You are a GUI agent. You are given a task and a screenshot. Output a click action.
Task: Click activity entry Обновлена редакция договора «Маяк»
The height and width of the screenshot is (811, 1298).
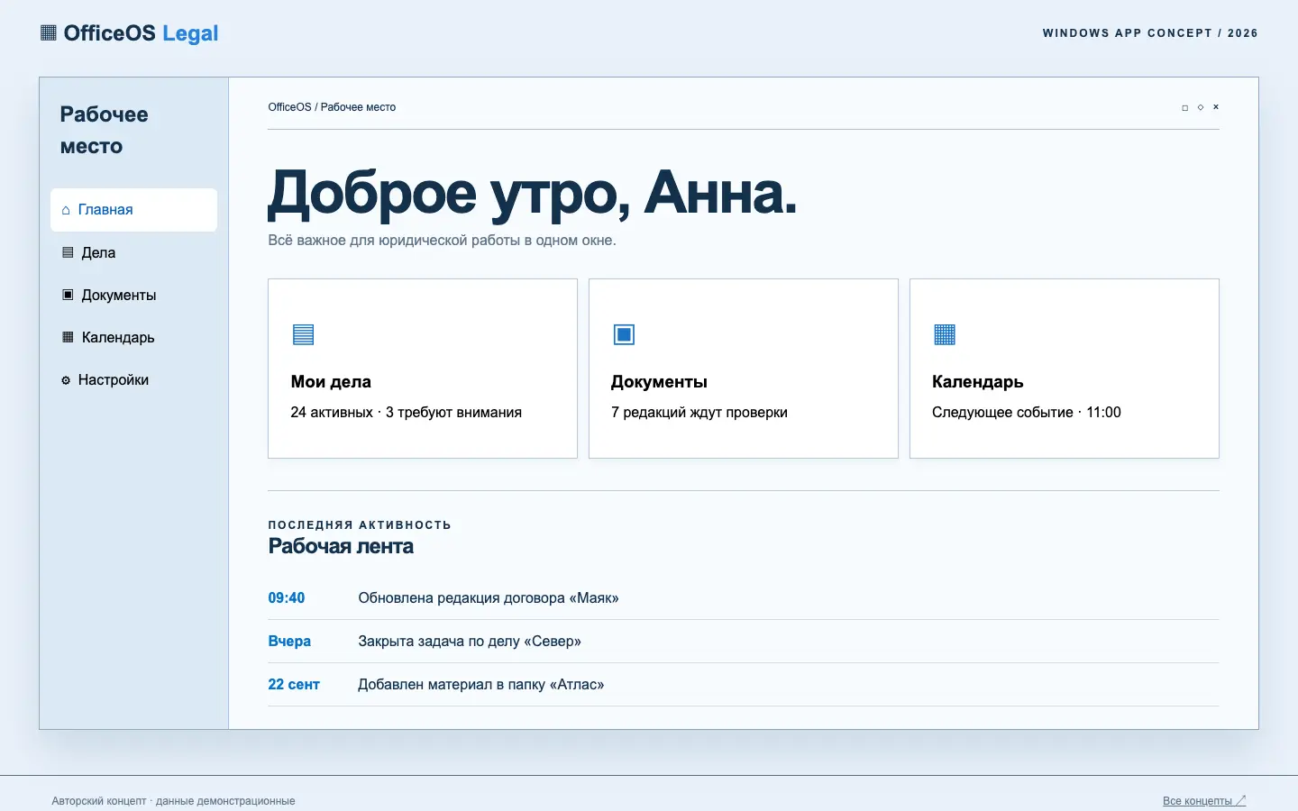489,597
